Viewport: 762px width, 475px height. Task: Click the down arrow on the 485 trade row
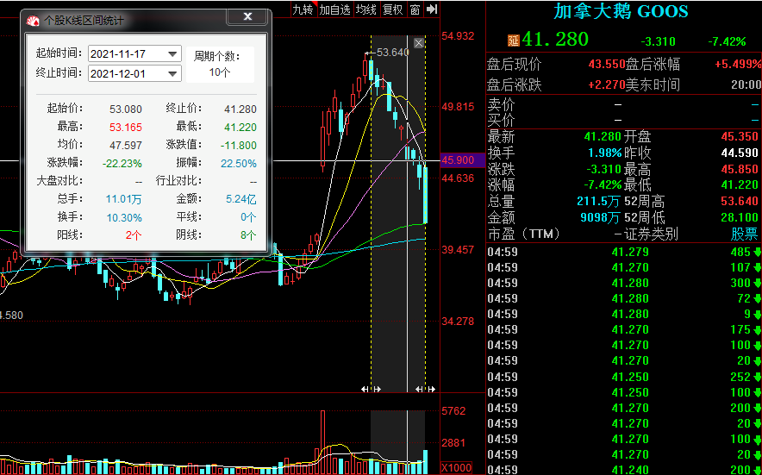click(x=757, y=253)
